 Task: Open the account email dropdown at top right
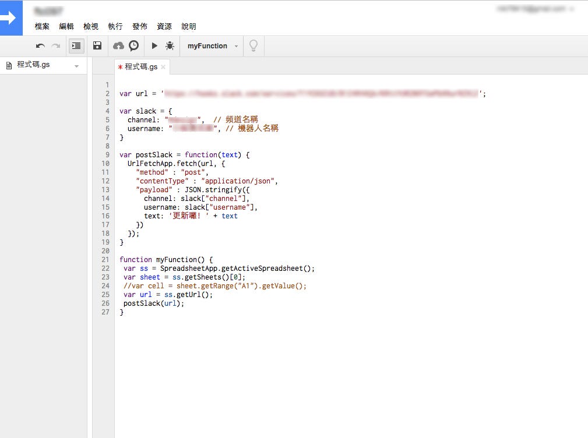coord(536,9)
